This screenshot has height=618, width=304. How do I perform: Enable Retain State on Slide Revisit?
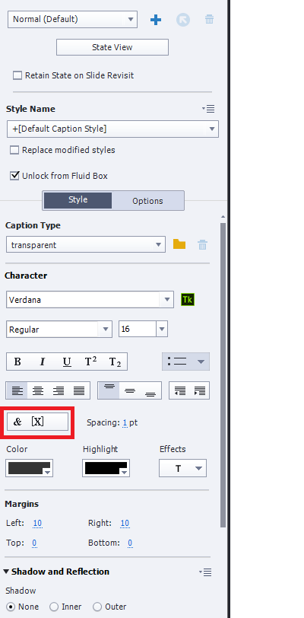(x=17, y=75)
